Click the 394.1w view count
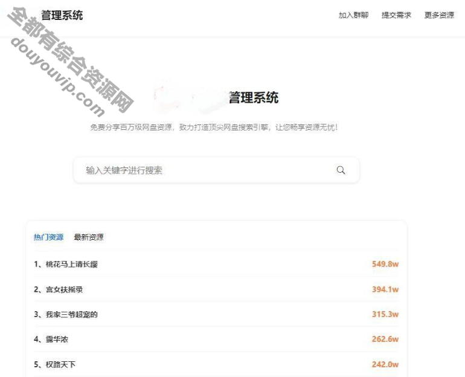Viewport: 465px width, 377px height. click(x=385, y=289)
